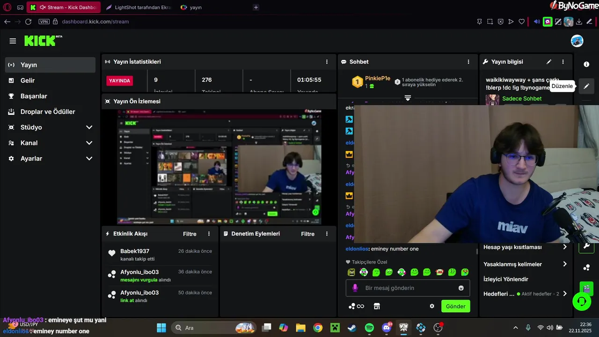Image resolution: width=599 pixels, height=337 pixels.
Task: Insert the last green heart-eyes emote
Action: click(x=465, y=272)
